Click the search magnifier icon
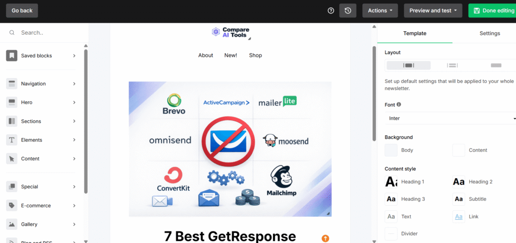Screen dimensions: 516x243 click(12, 33)
